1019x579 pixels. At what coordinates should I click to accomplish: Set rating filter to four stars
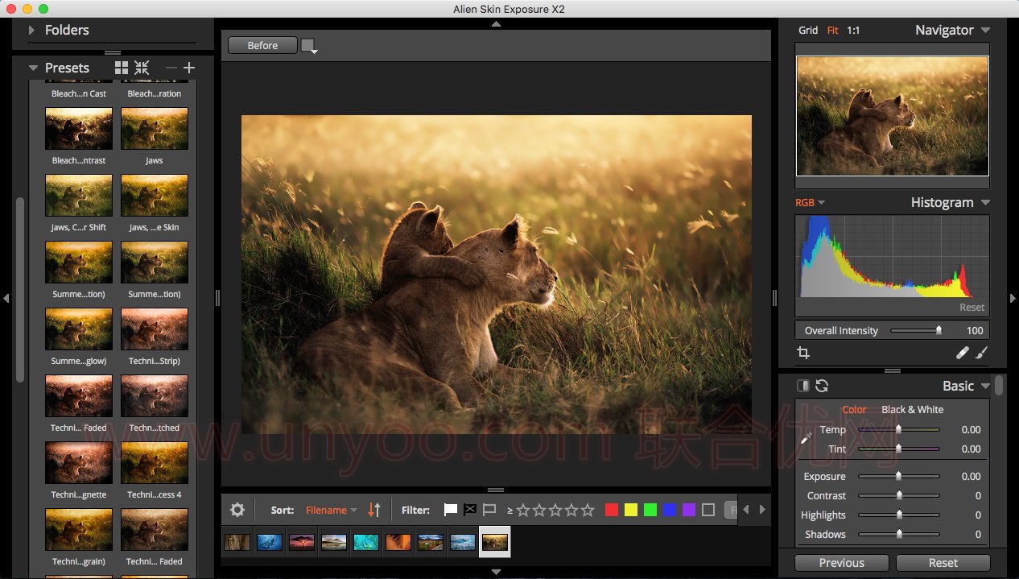point(571,510)
